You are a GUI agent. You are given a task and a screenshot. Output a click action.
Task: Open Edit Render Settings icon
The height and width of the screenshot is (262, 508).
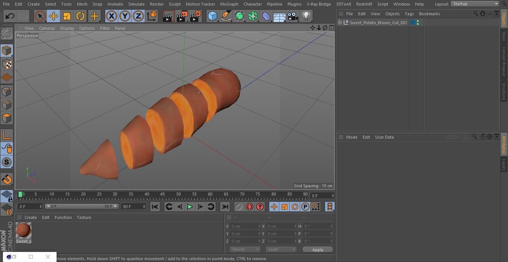point(196,16)
